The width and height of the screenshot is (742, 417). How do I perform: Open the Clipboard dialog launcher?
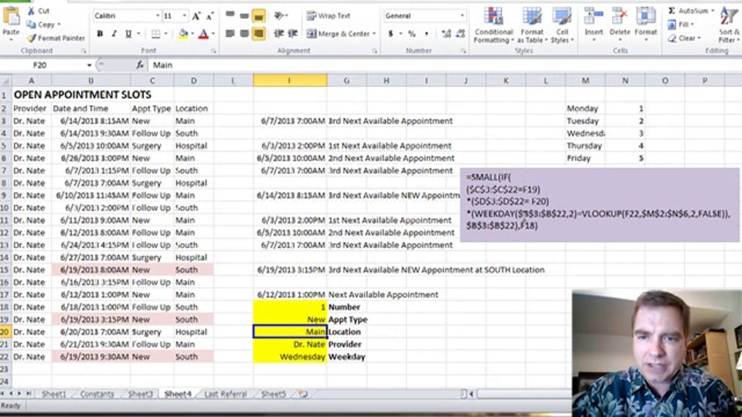coord(83,51)
